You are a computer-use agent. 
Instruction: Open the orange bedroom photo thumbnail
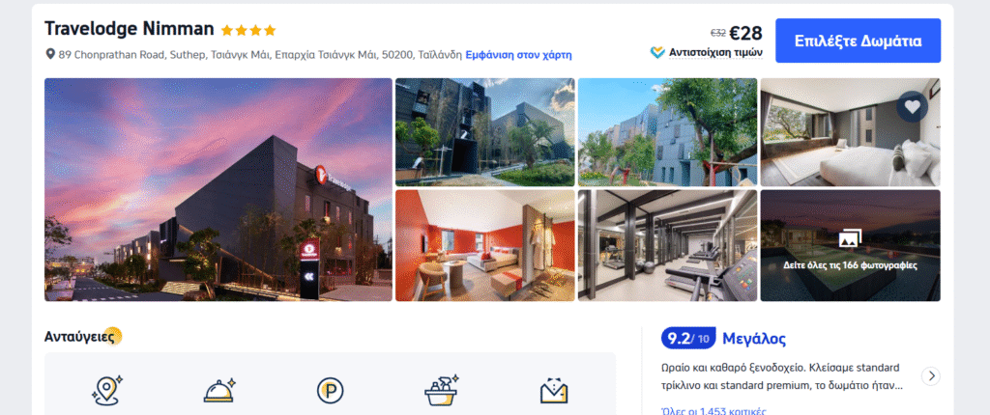(x=485, y=245)
